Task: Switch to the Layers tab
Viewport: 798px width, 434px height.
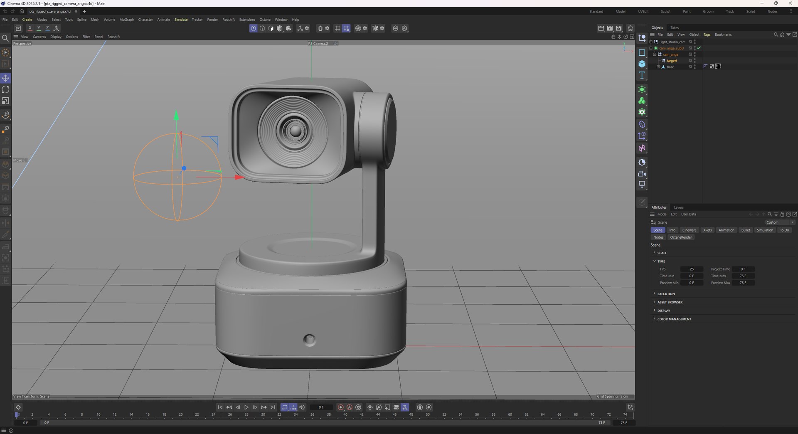Action: pos(679,207)
